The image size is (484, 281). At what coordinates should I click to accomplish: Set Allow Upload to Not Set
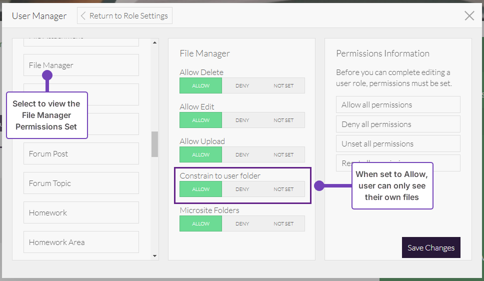pyautogui.click(x=283, y=154)
